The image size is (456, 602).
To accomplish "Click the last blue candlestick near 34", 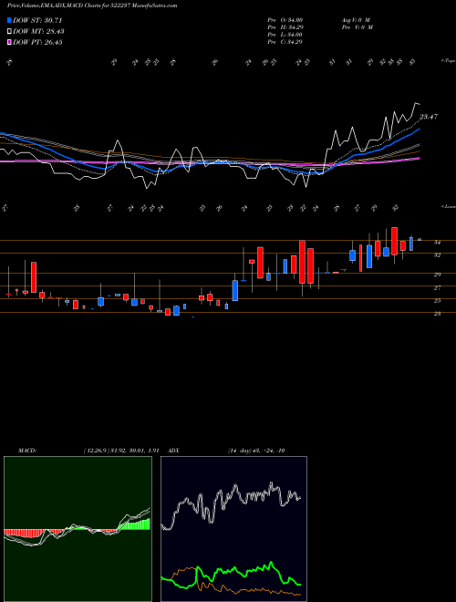I will [420, 240].
